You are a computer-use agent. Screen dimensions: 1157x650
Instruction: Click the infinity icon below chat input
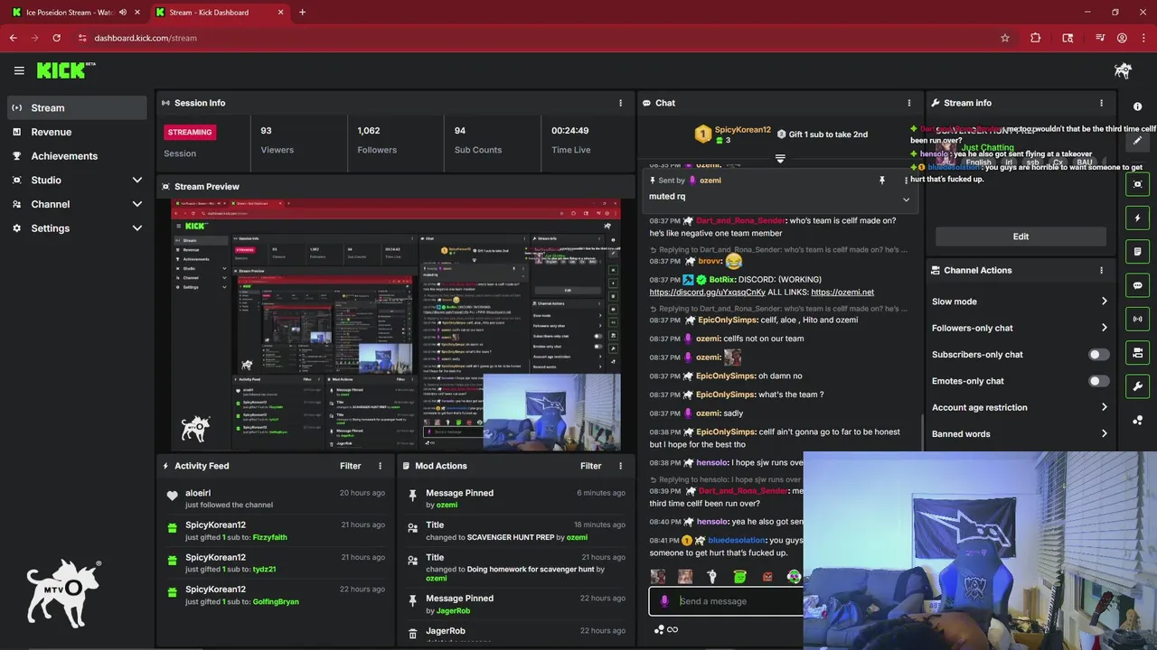click(x=673, y=629)
